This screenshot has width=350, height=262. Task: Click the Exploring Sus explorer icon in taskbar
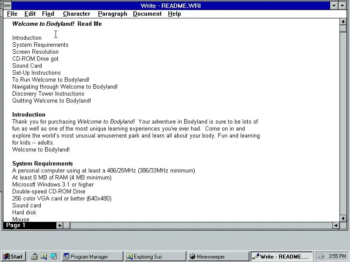tap(129, 257)
